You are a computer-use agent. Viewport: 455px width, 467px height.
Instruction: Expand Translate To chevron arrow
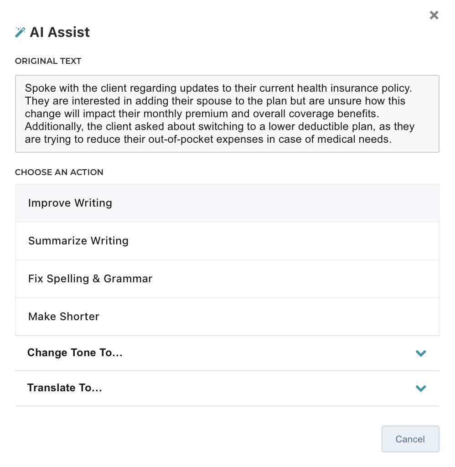[x=421, y=388]
